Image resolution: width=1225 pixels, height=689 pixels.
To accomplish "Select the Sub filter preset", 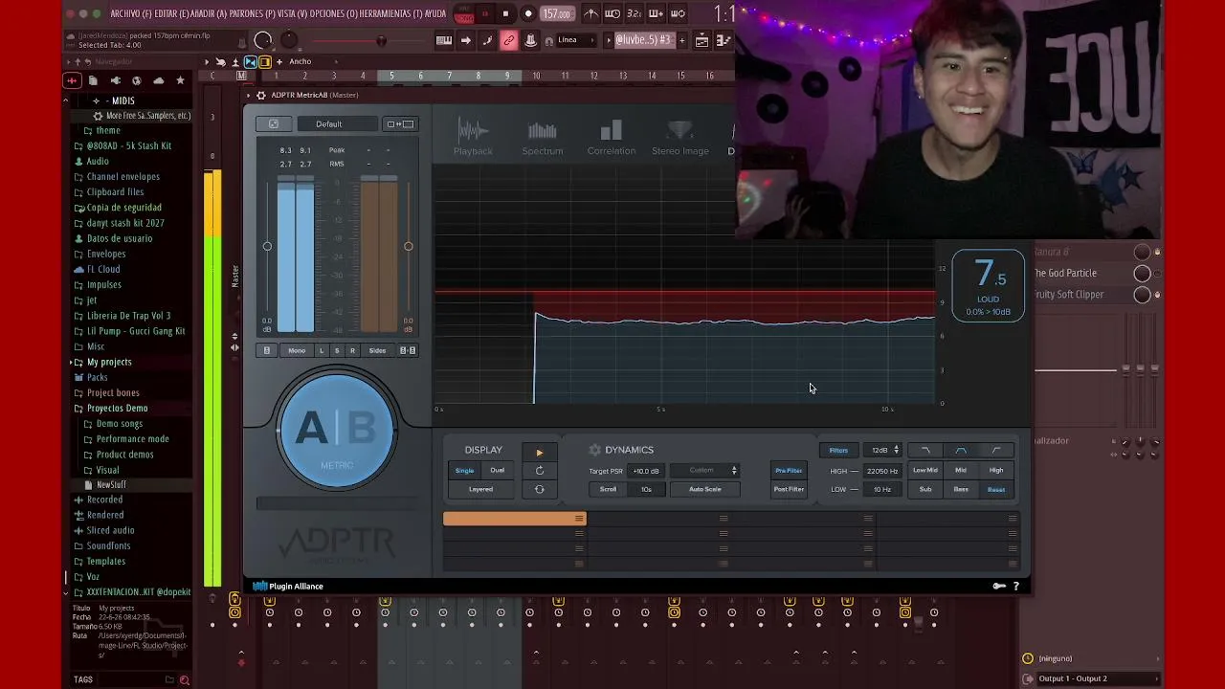I will 925,489.
